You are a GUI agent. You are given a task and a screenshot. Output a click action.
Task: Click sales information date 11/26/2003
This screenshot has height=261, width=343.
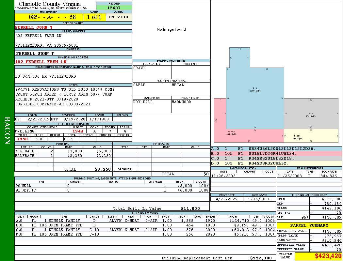tap(223, 176)
